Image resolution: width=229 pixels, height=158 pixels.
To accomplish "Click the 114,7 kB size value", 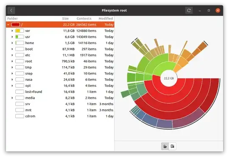I will pos(68,67).
